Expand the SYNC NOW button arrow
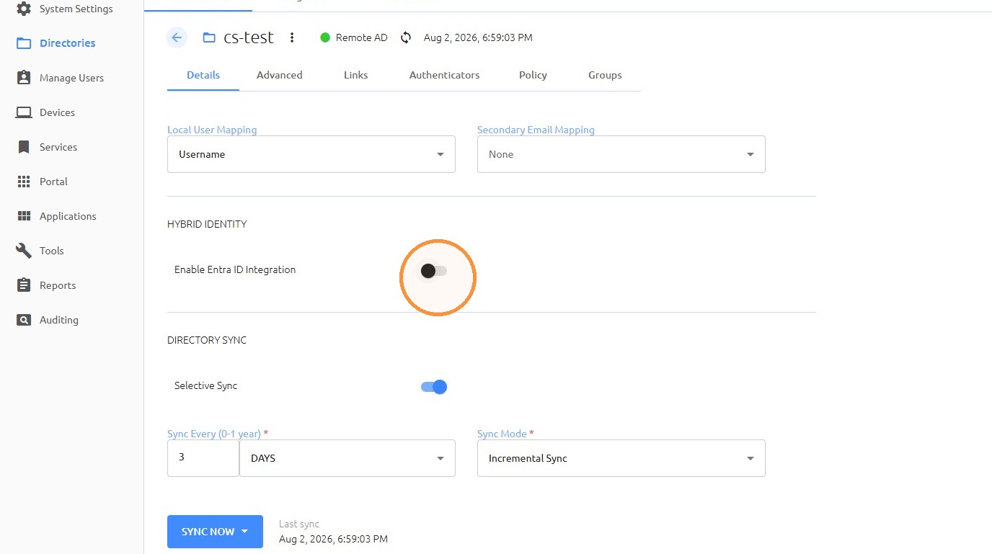 click(x=244, y=532)
